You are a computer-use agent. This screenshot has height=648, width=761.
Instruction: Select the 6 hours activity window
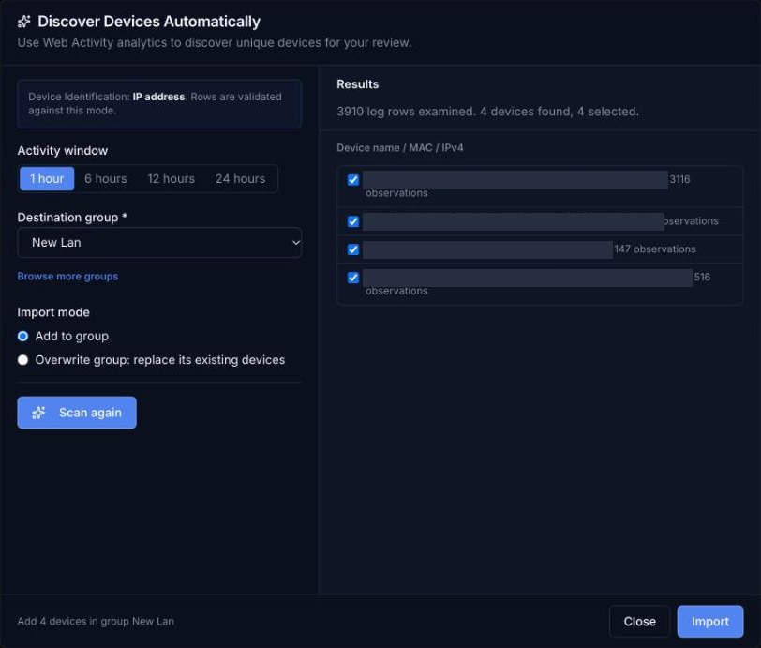105,179
